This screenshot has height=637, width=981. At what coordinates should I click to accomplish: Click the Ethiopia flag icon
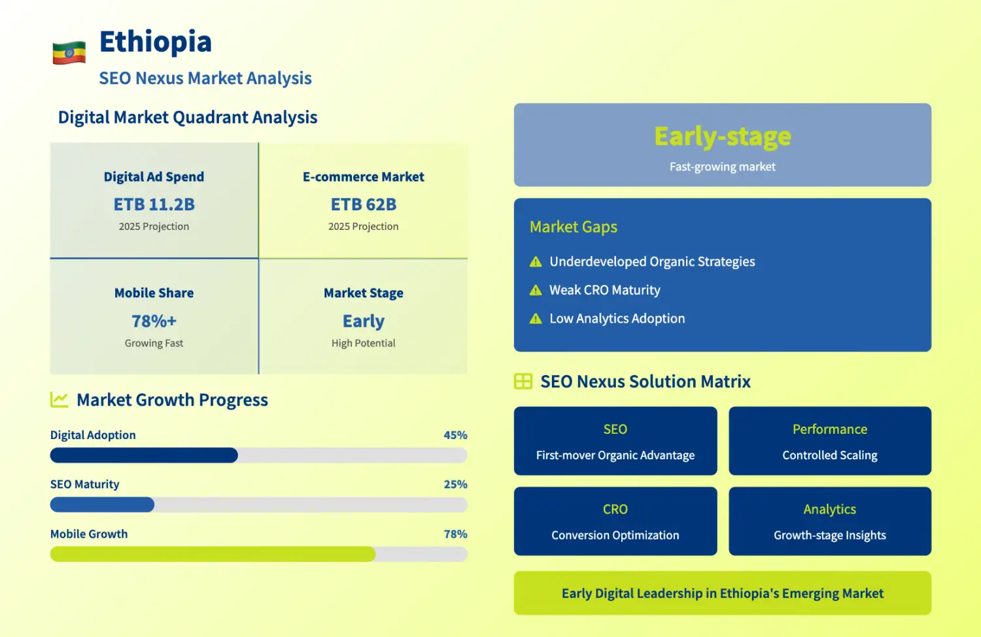[69, 53]
